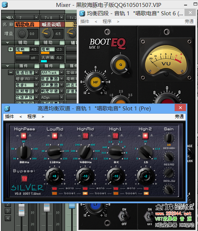Collapse the 插件 section with its triangle

coord(7,66)
